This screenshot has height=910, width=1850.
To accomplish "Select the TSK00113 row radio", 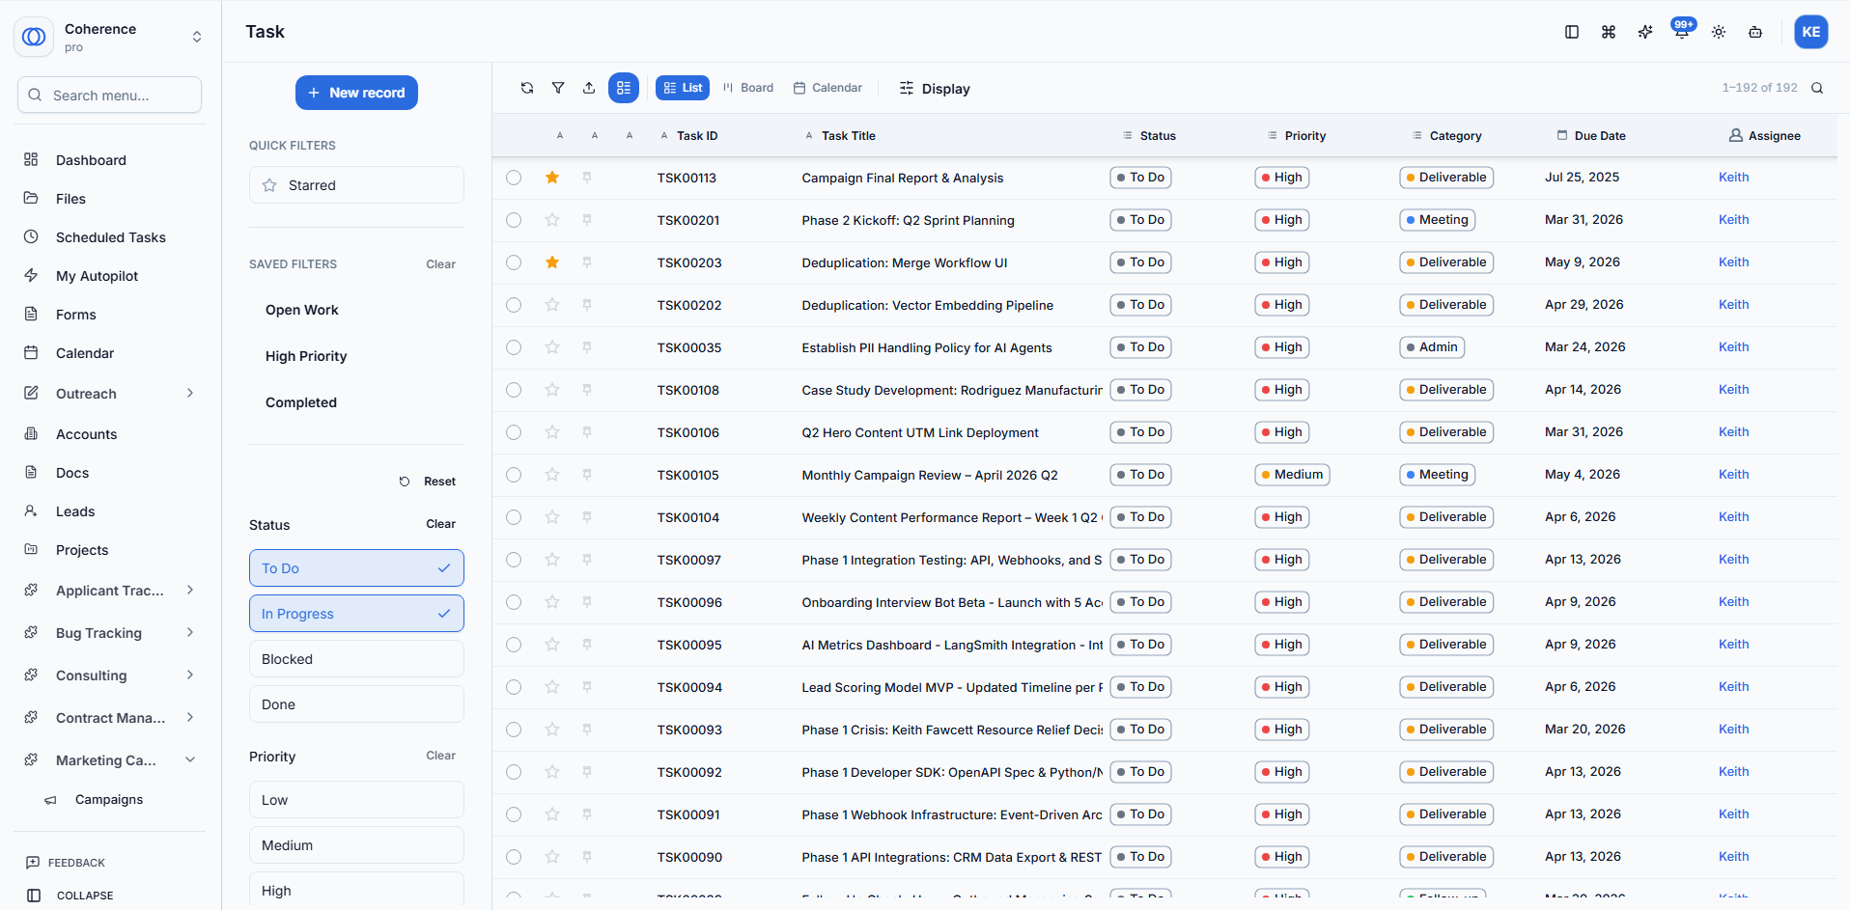I will click(x=514, y=178).
